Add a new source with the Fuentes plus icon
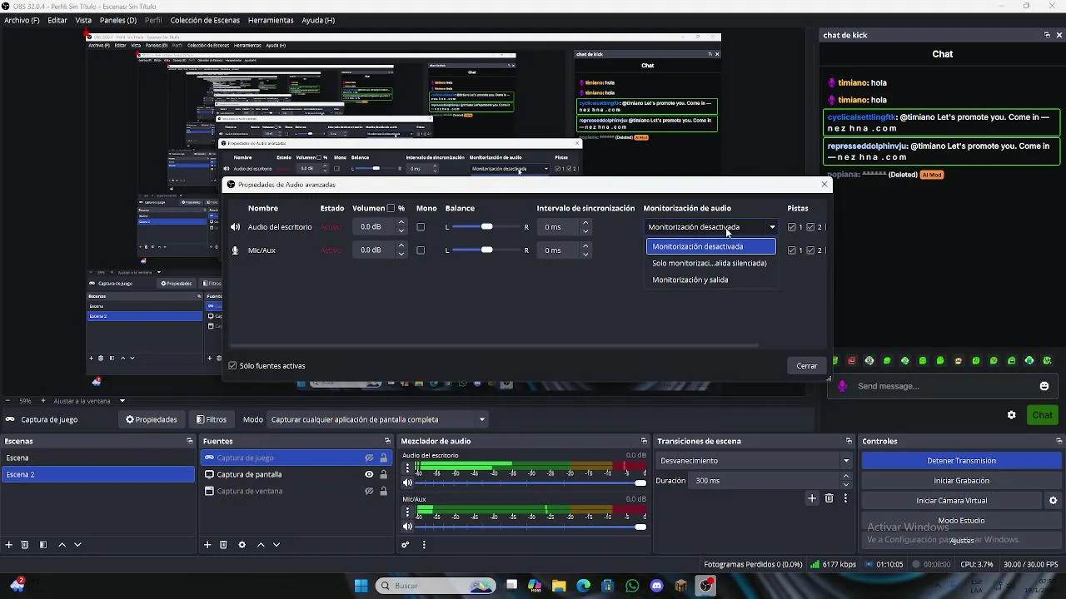The height and width of the screenshot is (599, 1066). point(207,545)
